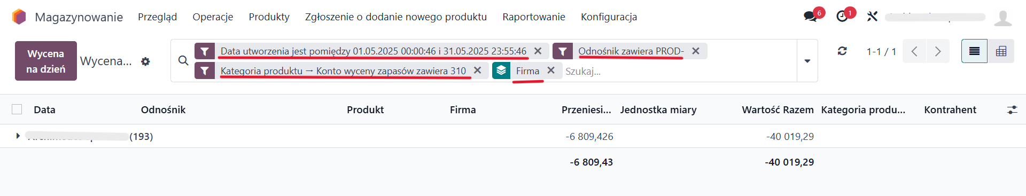Click the search magnifier icon
This screenshot has width=1026, height=196.
coord(183,60)
